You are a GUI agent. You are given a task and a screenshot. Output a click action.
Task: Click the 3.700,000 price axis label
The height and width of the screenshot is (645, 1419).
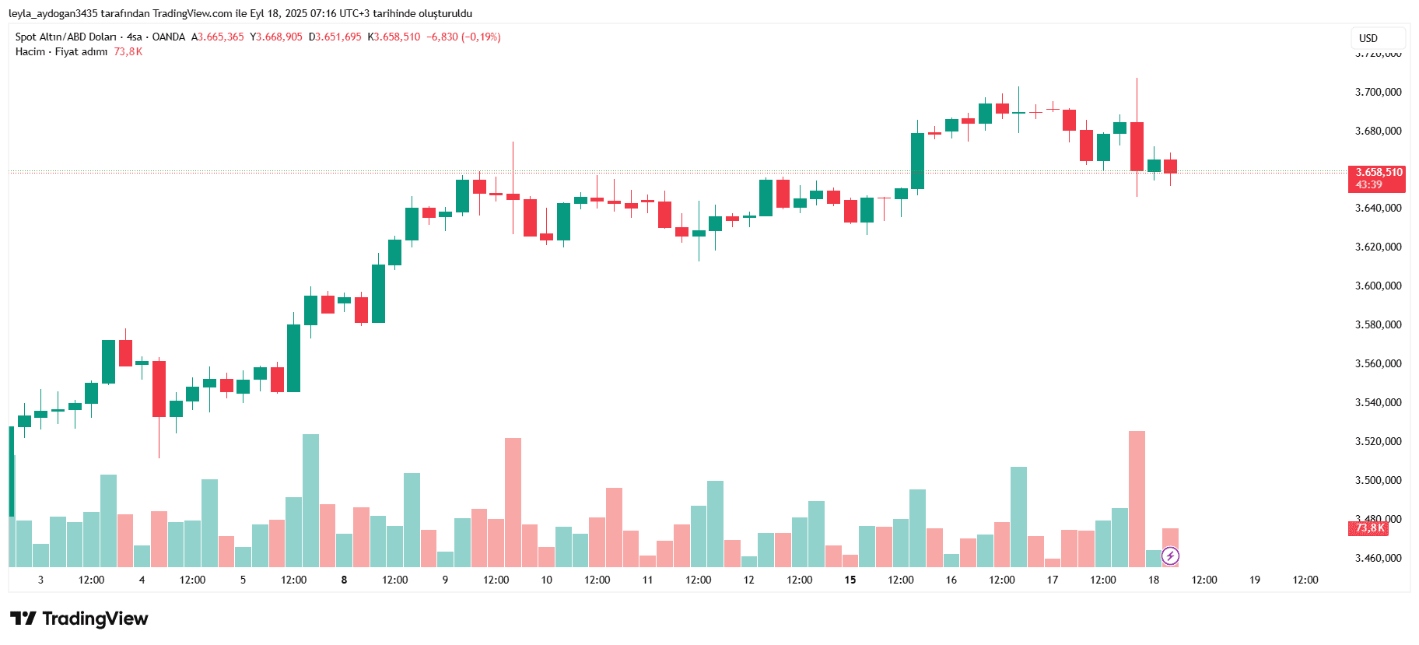(x=1379, y=92)
